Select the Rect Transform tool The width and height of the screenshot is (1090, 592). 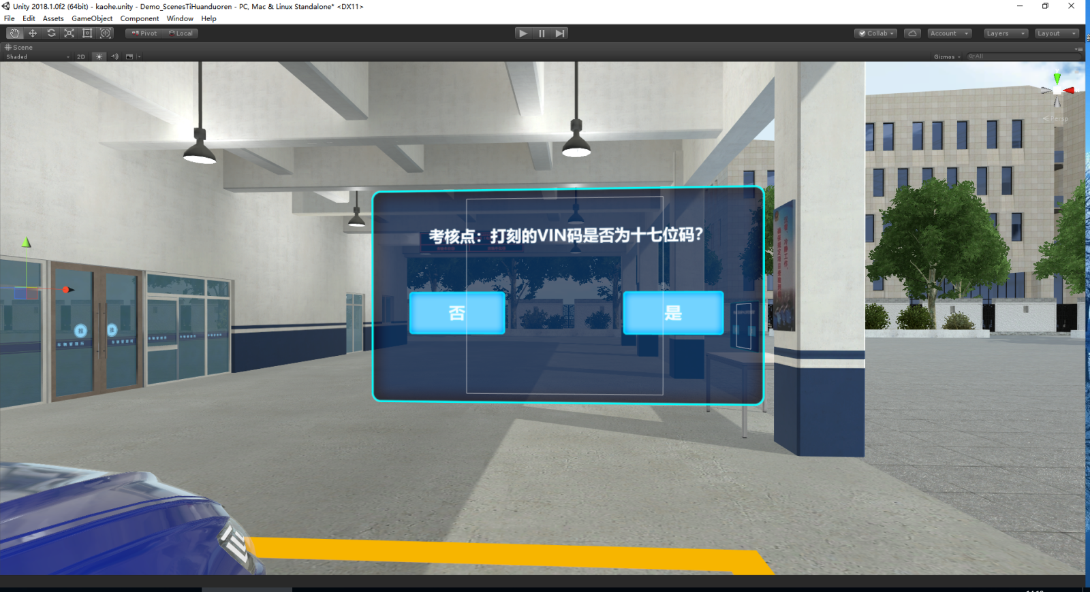coord(87,33)
